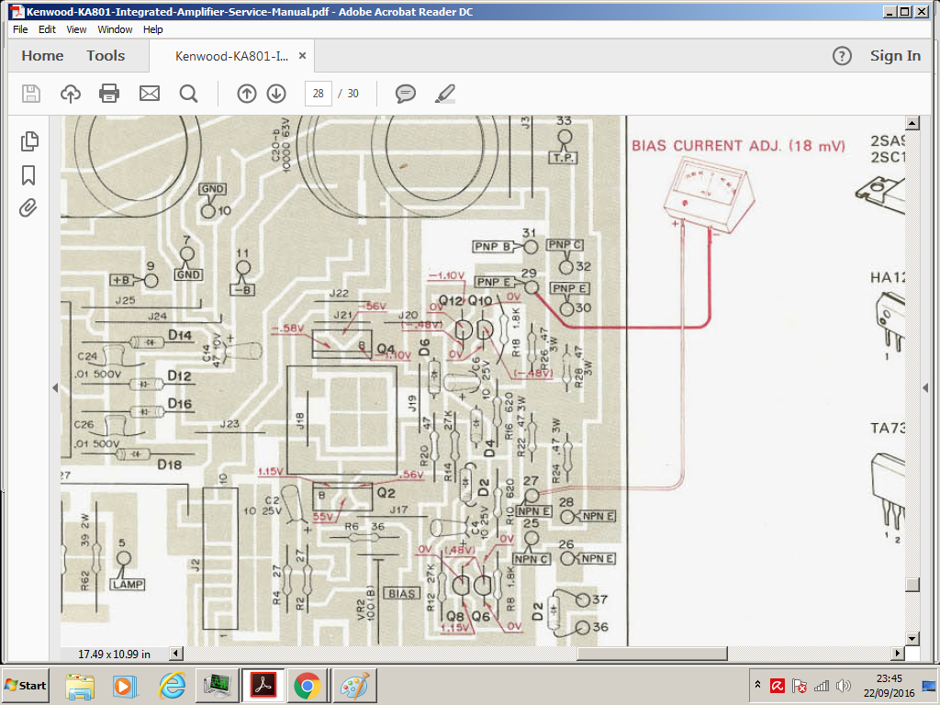
Task: Send file by email envelope icon
Action: pyautogui.click(x=150, y=94)
